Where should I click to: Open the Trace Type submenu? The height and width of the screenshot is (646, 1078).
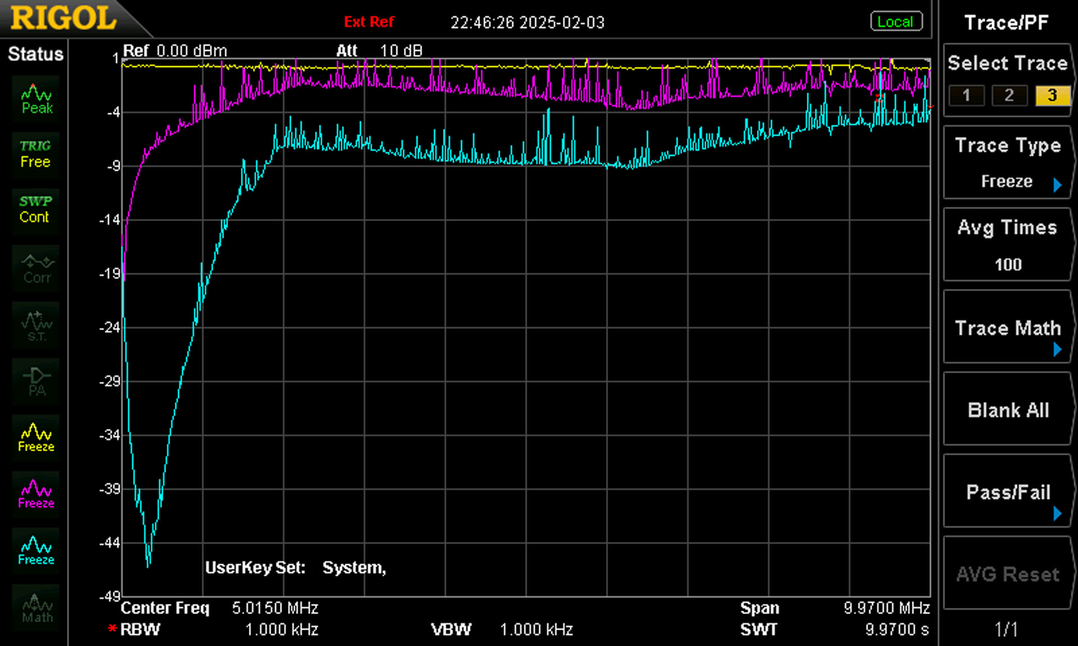point(1008,163)
